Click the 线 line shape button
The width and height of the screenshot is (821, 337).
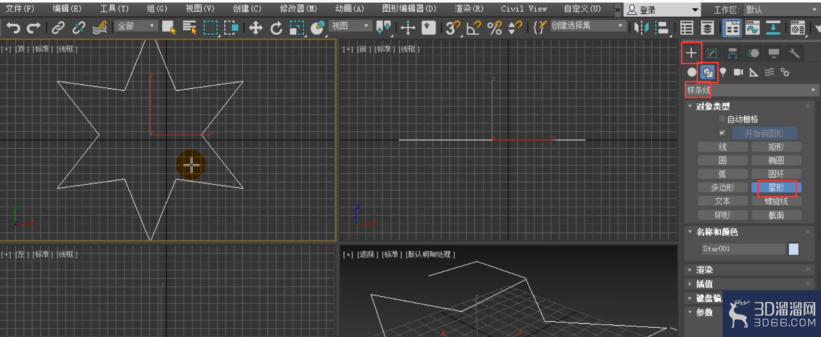tap(723, 147)
